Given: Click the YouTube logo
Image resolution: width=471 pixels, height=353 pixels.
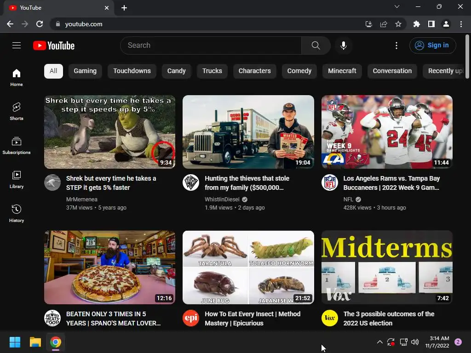Looking at the screenshot, I should pos(54,46).
